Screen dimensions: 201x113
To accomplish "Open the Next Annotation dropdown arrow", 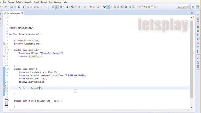I will [137, 7].
